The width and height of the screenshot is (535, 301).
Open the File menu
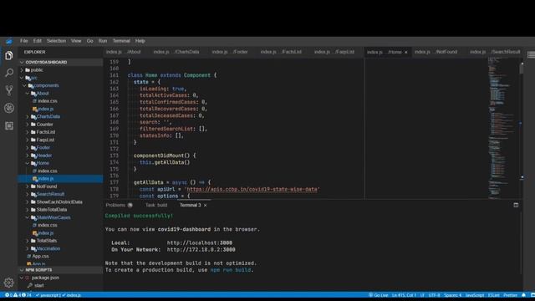[x=24, y=41]
